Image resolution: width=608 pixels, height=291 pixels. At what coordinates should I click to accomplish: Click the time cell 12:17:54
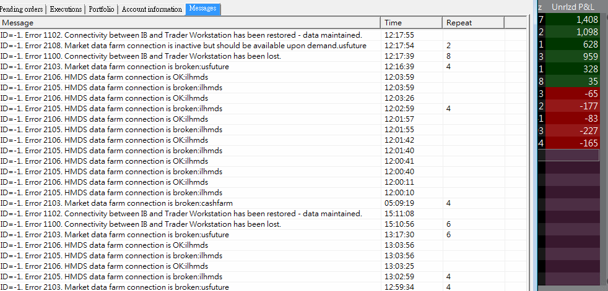coord(399,46)
